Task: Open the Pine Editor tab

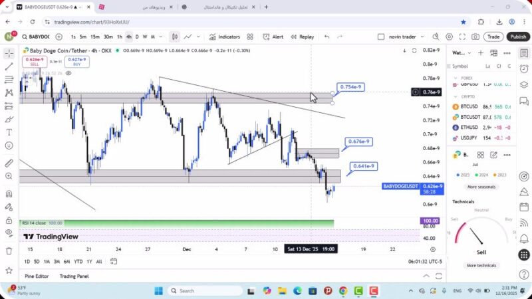Action: [x=37, y=276]
